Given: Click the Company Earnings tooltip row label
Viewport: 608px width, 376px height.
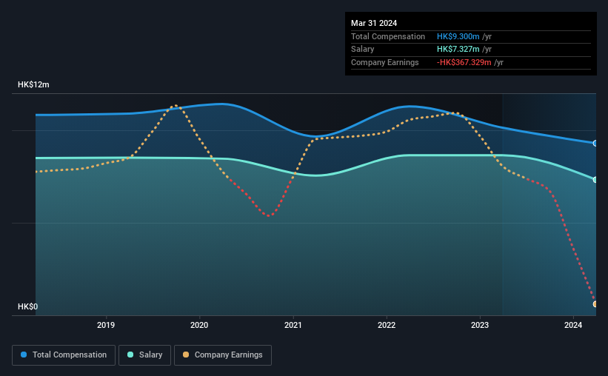Looking at the screenshot, I should coord(385,62).
